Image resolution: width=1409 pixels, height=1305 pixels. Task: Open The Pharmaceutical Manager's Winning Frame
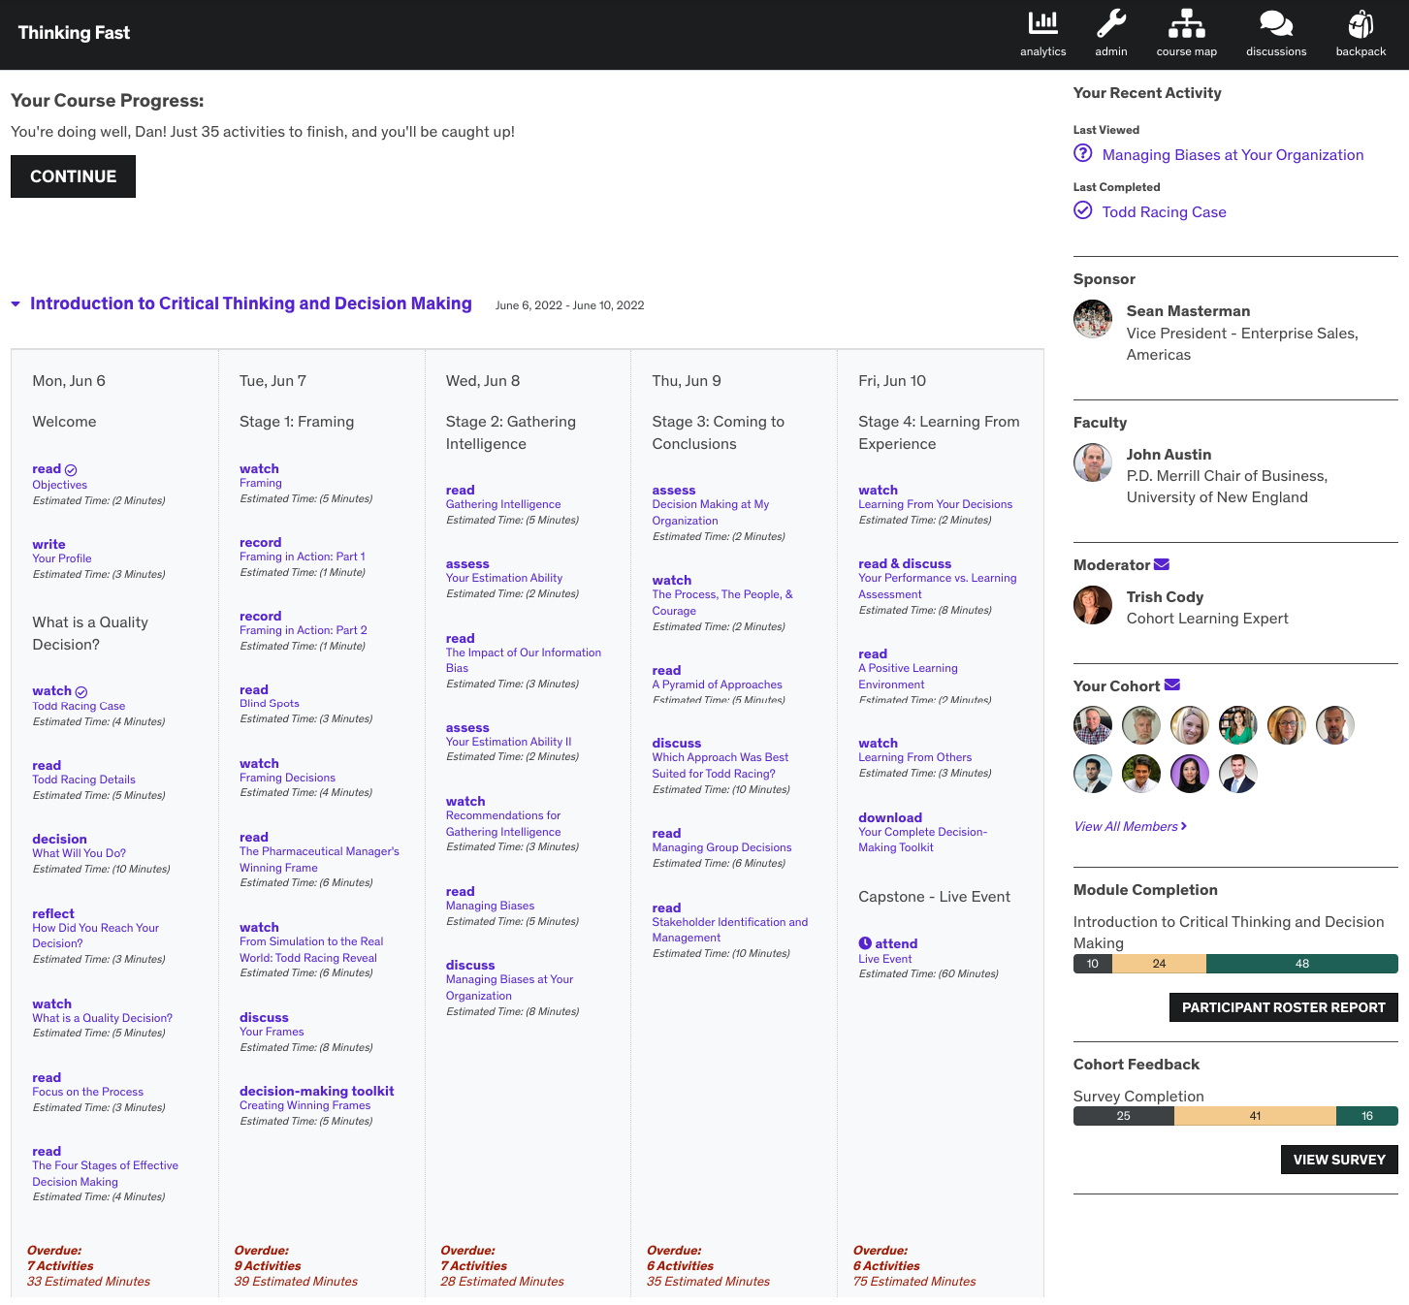[x=319, y=859]
